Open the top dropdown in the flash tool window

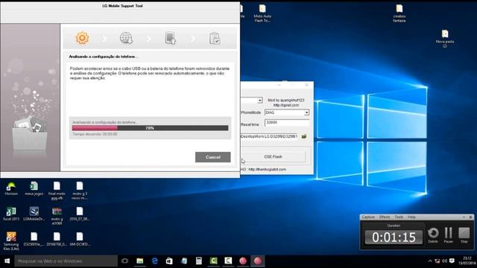[x=259, y=100]
